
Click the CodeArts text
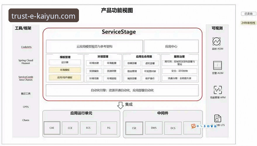click(x=26, y=47)
